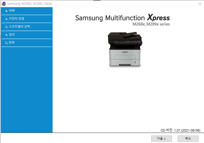Select step 2. 프린터 연결 in sidebar
The height and width of the screenshot is (143, 204).
pyautogui.click(x=27, y=19)
